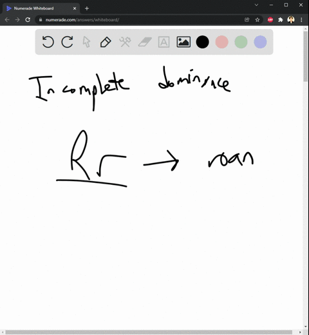
Task: Open a new browser tab
Action: point(87,8)
